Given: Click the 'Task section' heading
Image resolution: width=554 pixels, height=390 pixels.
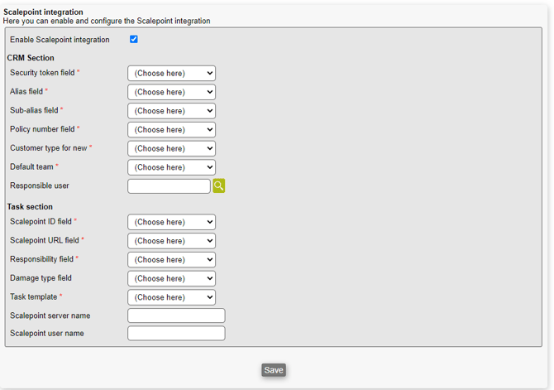Looking at the screenshot, I should coord(30,207).
